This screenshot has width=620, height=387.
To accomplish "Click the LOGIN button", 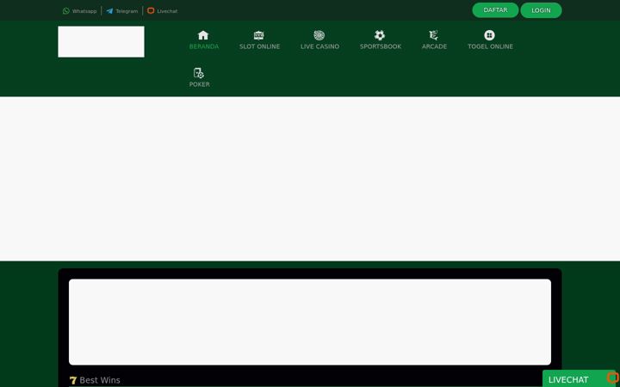I will [541, 10].
